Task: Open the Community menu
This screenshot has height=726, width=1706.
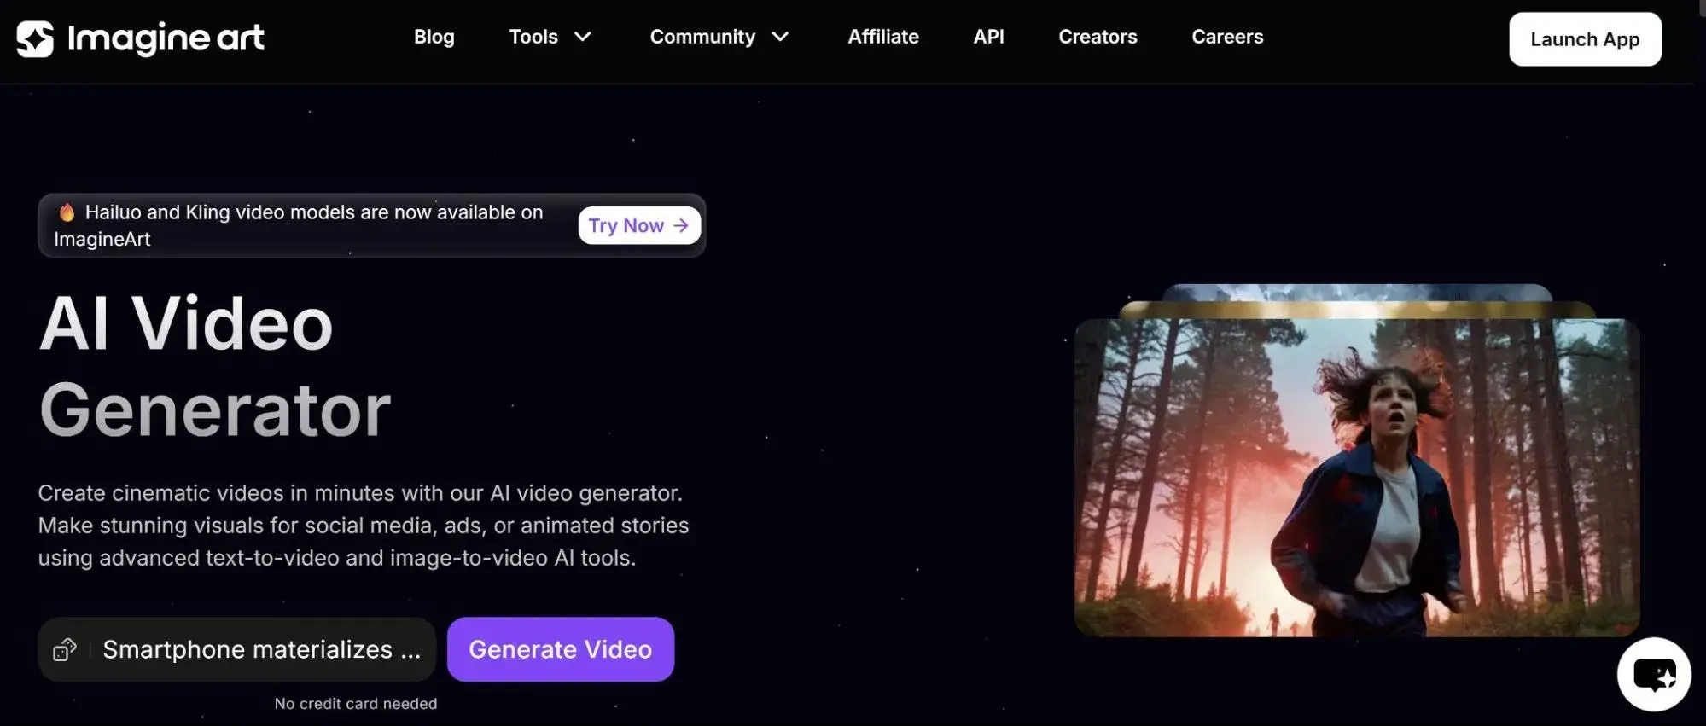Action: tap(702, 37)
